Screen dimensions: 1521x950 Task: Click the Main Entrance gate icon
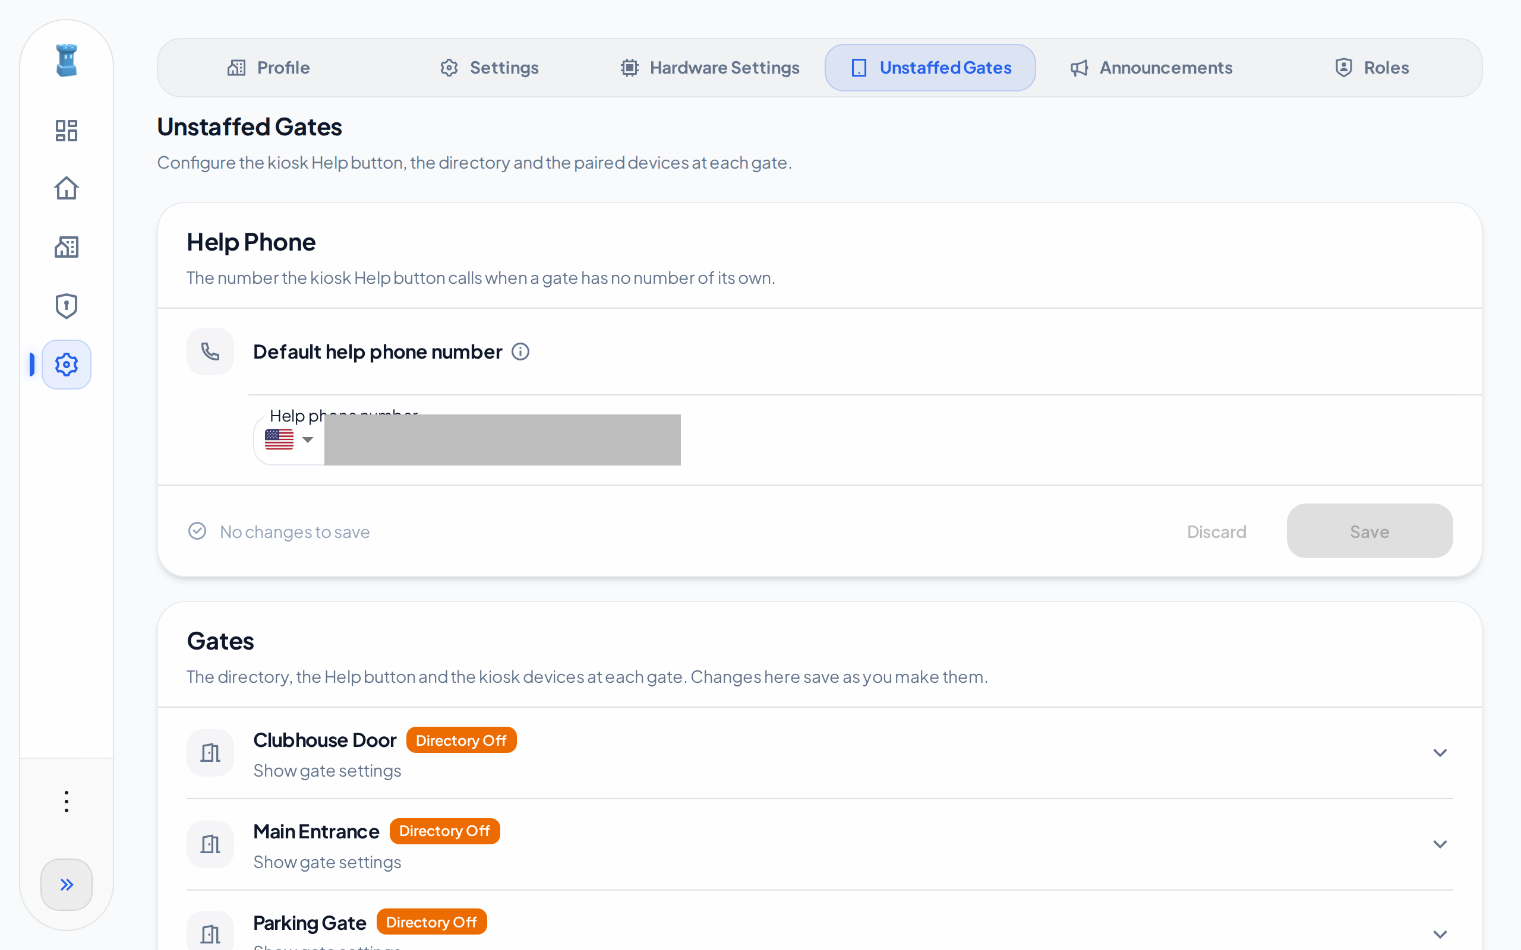click(x=210, y=844)
